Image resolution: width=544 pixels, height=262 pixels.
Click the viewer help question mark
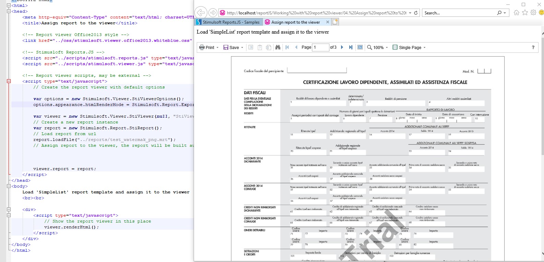point(533,47)
